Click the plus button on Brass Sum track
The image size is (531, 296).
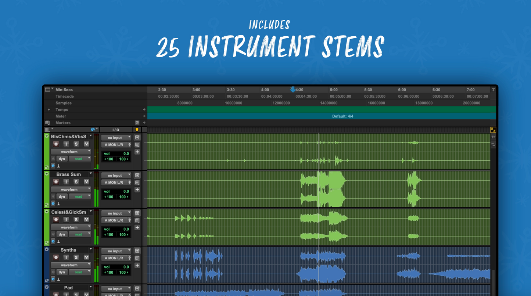click(x=137, y=190)
